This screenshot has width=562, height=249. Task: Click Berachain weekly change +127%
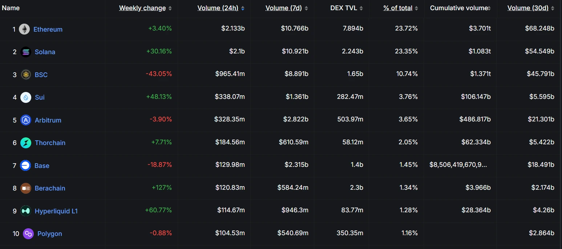coord(162,188)
